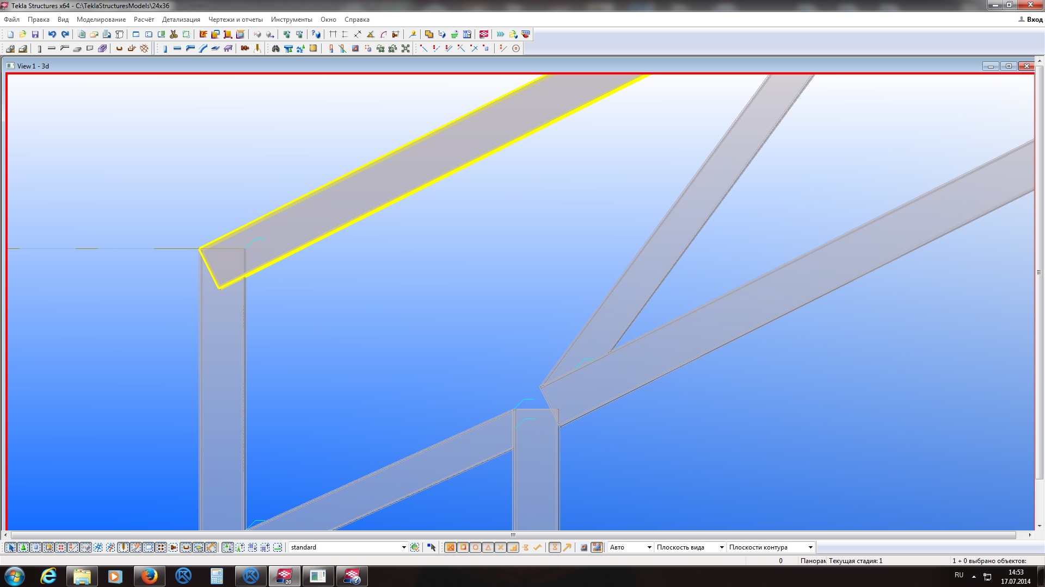
Task: Open the Чертежи и отчеты menu
Action: click(235, 20)
